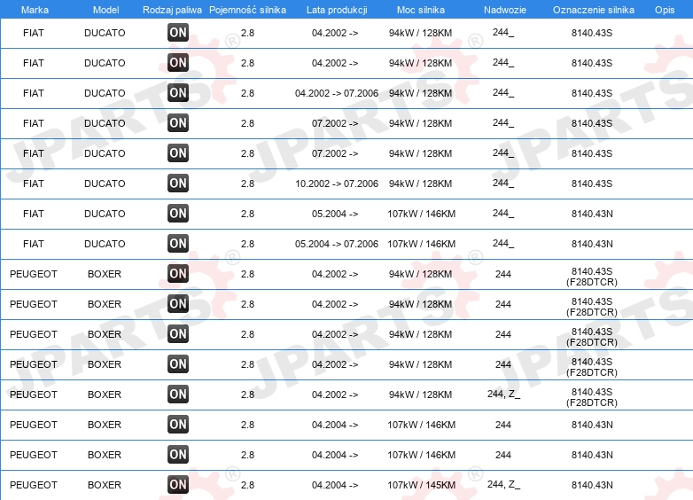Click the ON fuel icon in the 05.2004 -> 07.2006 row
The height and width of the screenshot is (500, 693).
[x=178, y=244]
